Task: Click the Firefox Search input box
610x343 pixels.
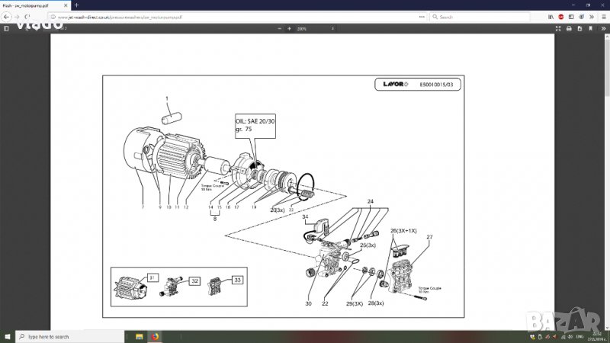Action: [x=480, y=16]
